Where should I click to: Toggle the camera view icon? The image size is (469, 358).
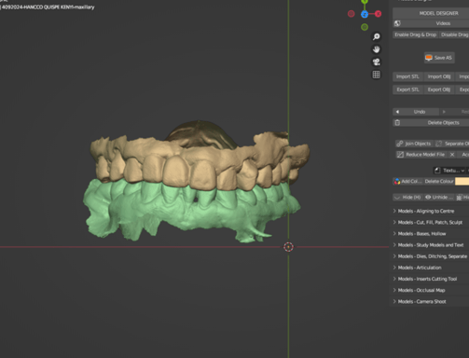click(377, 62)
